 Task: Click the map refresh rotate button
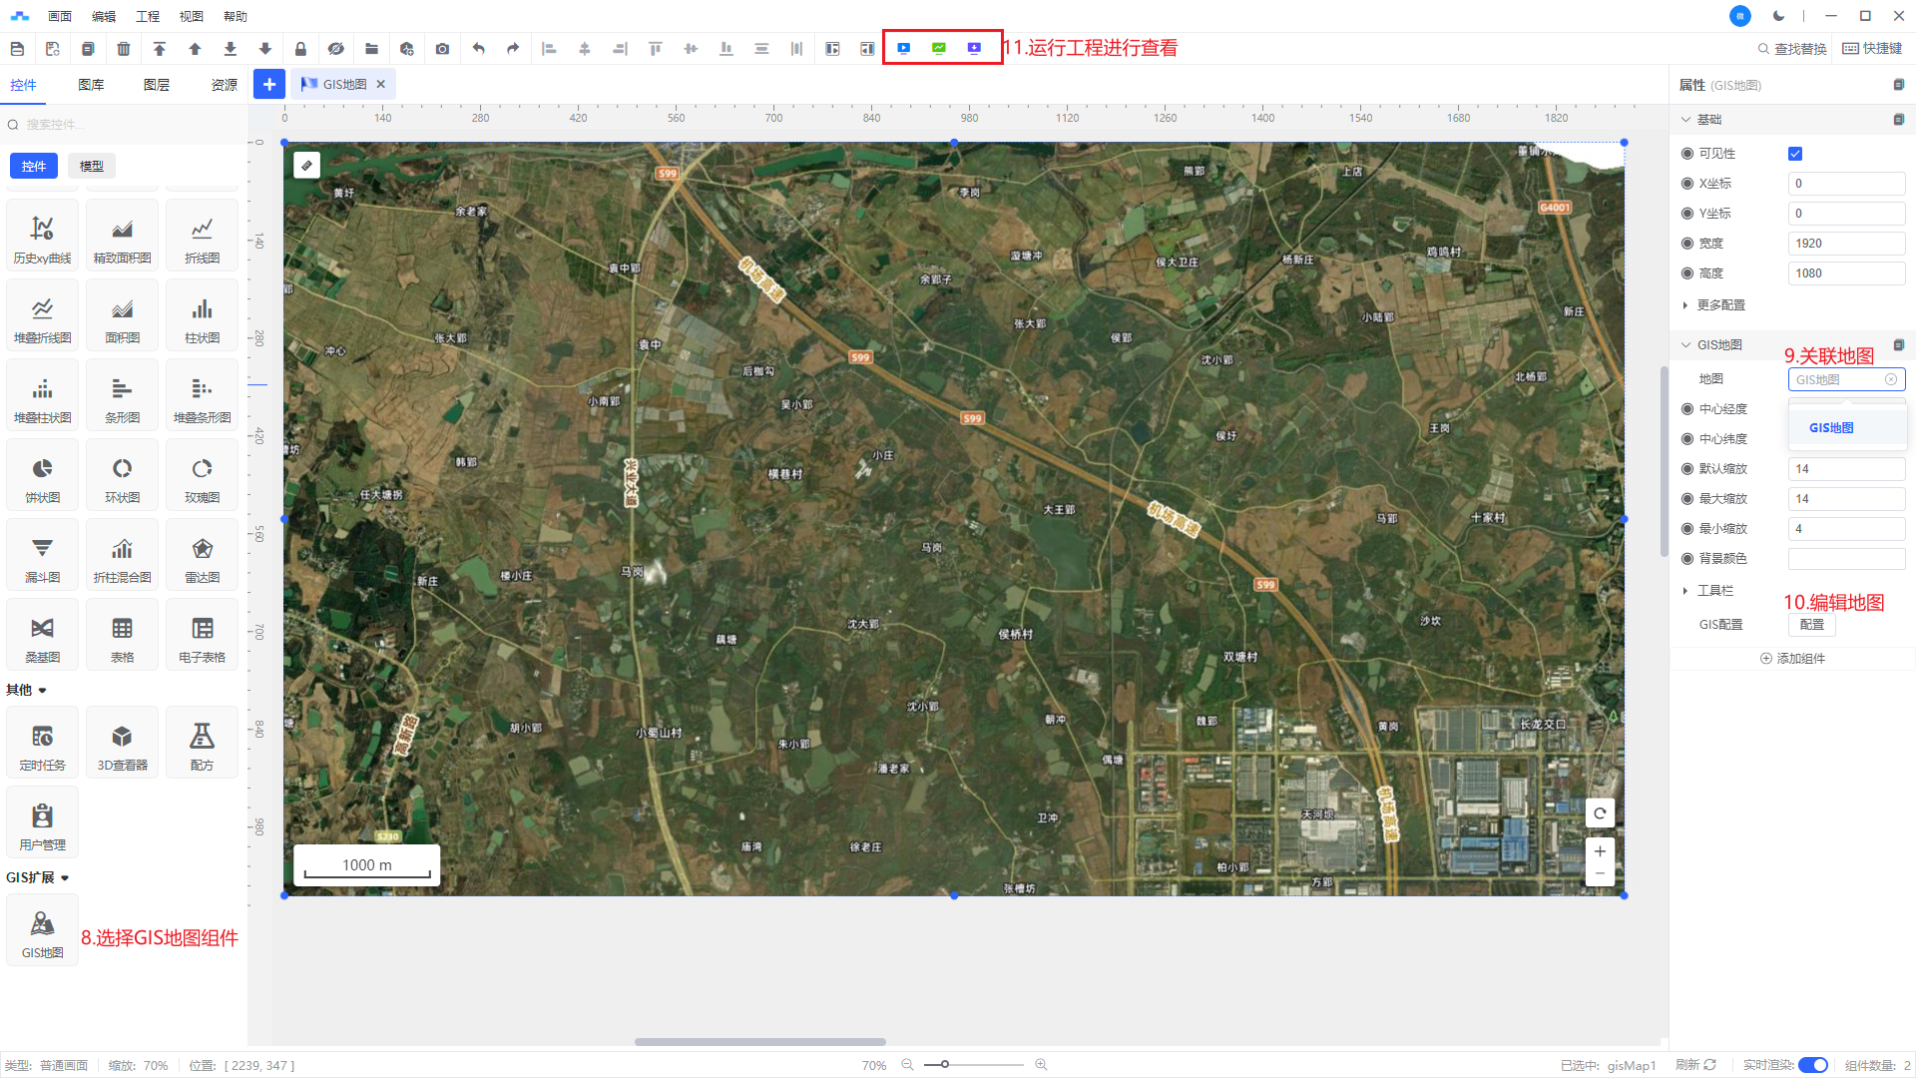pyautogui.click(x=1600, y=813)
